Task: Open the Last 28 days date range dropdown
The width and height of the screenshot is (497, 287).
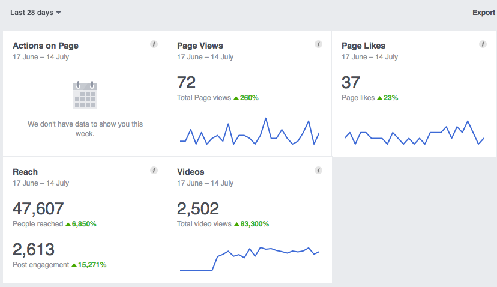Action: pyautogui.click(x=35, y=13)
